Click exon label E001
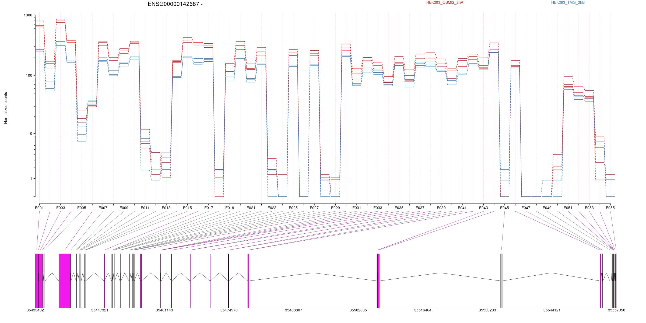 click(x=39, y=208)
